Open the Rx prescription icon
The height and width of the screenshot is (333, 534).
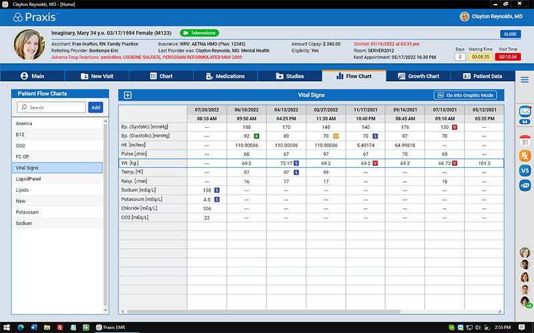coord(525,156)
